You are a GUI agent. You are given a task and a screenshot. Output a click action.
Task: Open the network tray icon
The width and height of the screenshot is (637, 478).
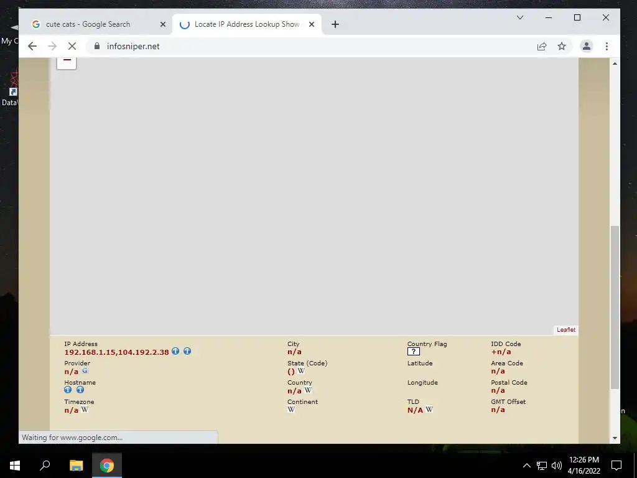(542, 466)
